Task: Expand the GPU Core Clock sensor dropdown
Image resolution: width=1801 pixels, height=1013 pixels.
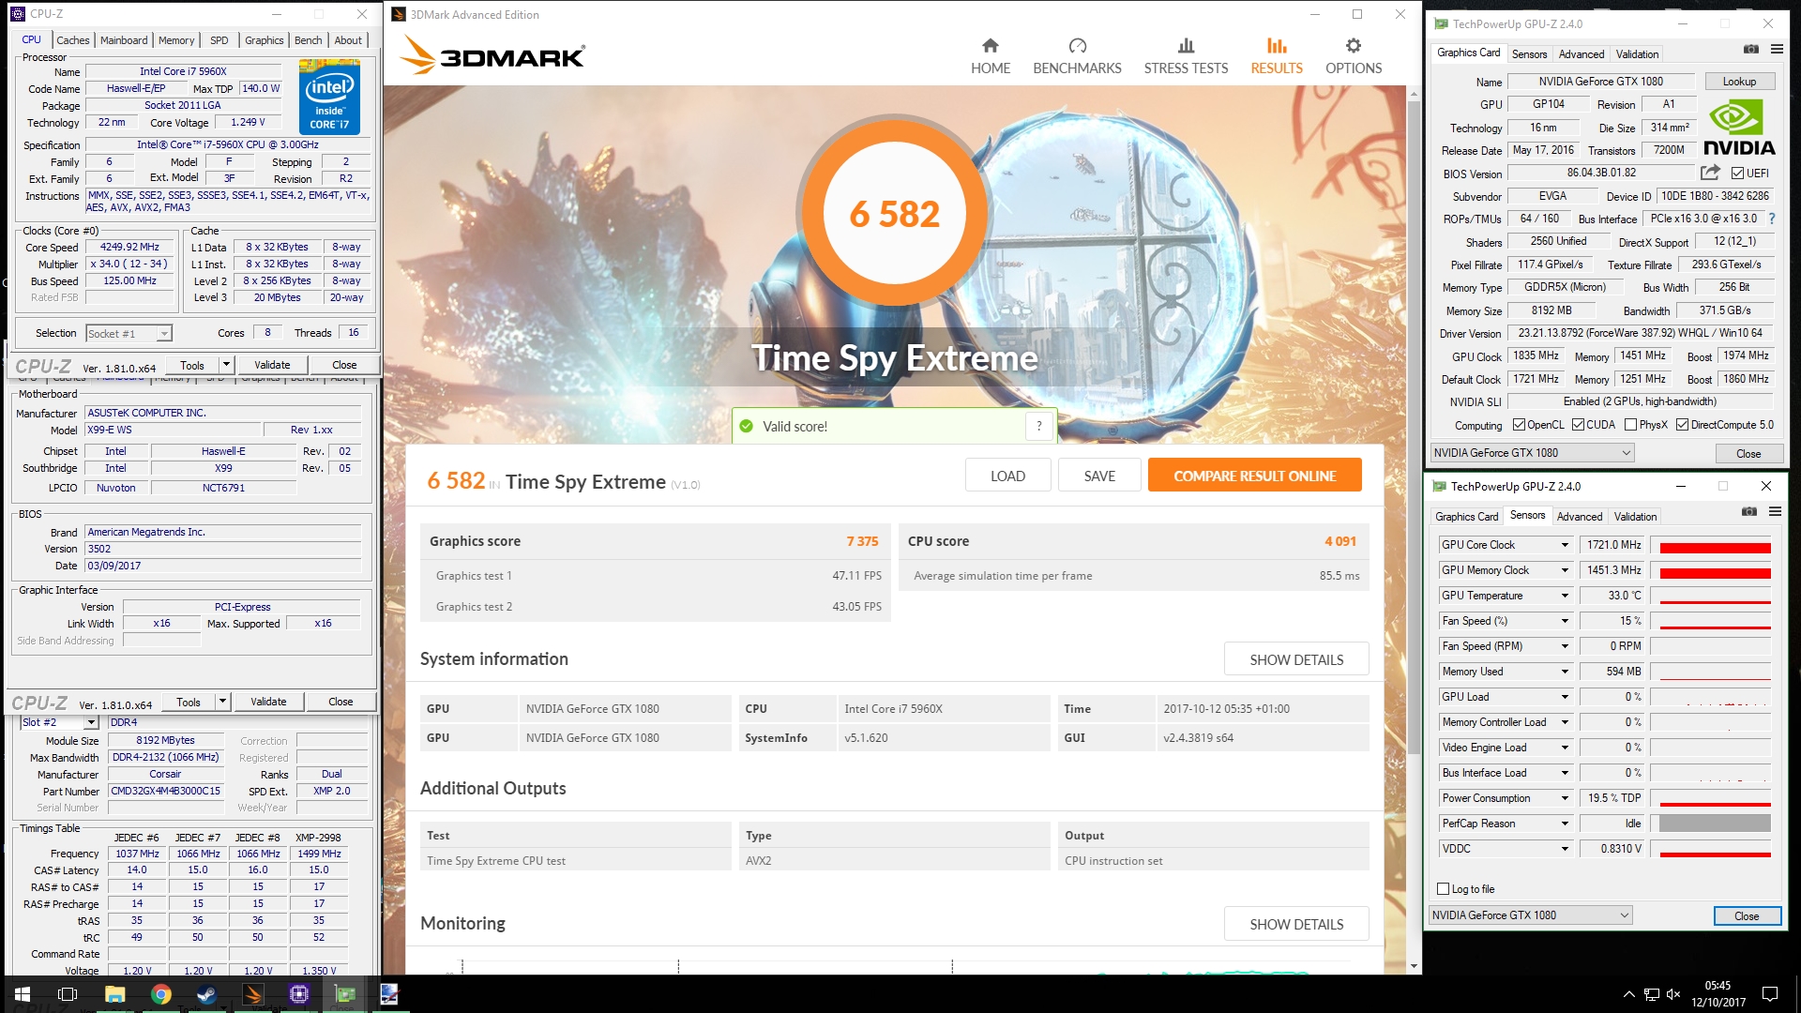Action: pyautogui.click(x=1564, y=545)
